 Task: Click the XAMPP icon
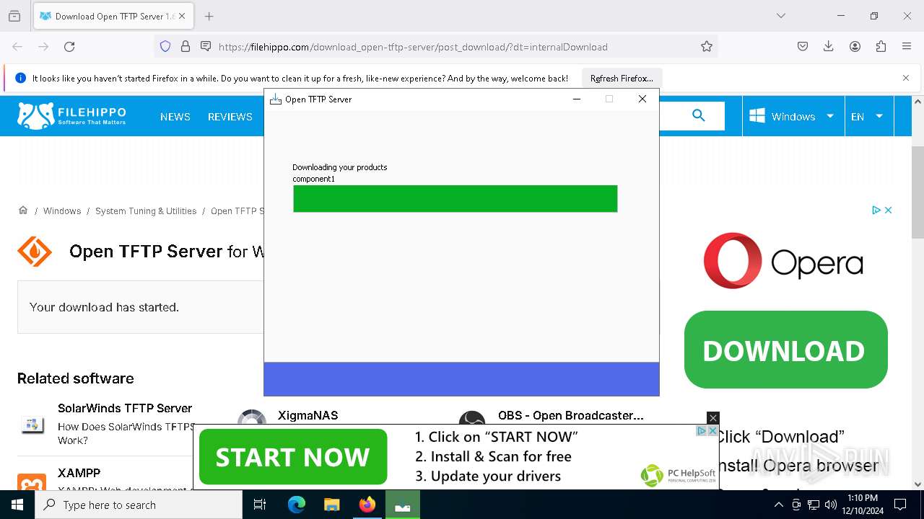[x=32, y=483]
